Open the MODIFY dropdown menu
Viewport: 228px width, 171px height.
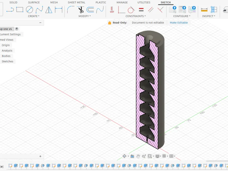84,16
